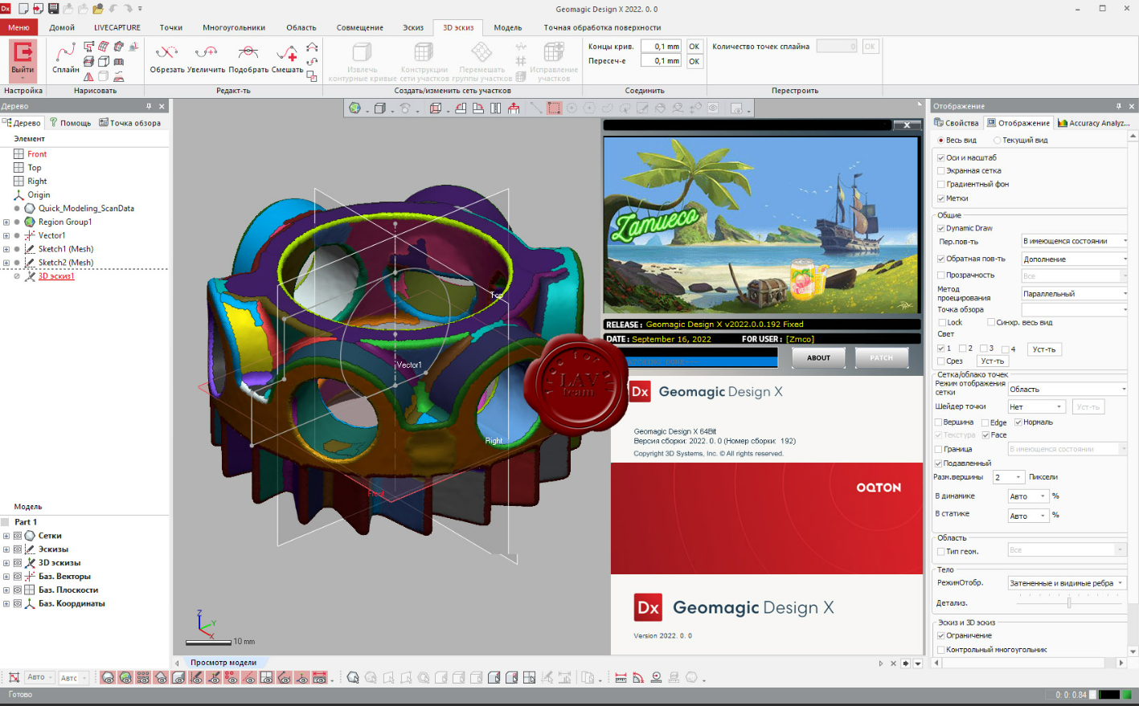This screenshot has width=1139, height=706.
Task: Click the colored mesh display icon in viewport toolbar
Action: point(354,108)
